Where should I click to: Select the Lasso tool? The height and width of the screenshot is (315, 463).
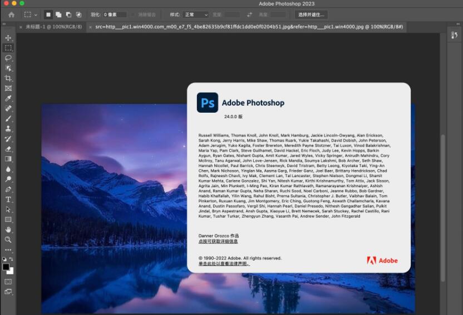pyautogui.click(x=8, y=58)
